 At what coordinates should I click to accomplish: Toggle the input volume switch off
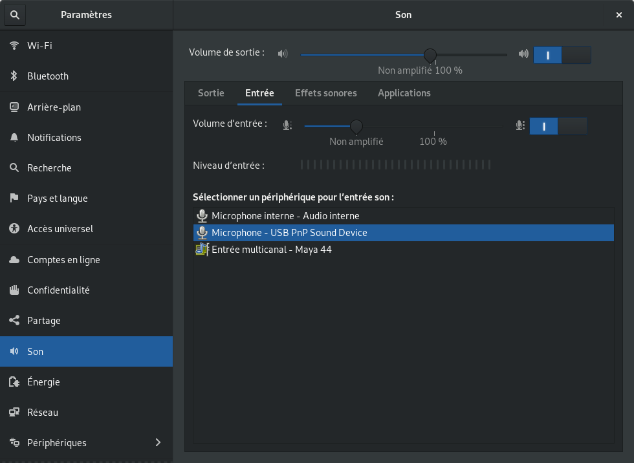click(x=558, y=126)
